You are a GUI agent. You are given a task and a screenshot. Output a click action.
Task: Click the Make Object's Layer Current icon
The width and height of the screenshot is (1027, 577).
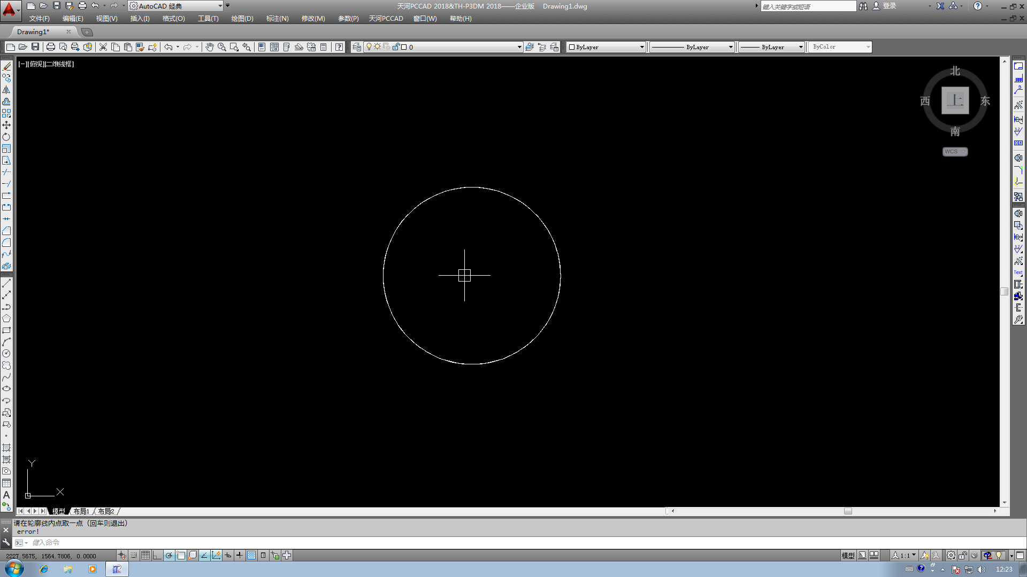530,47
